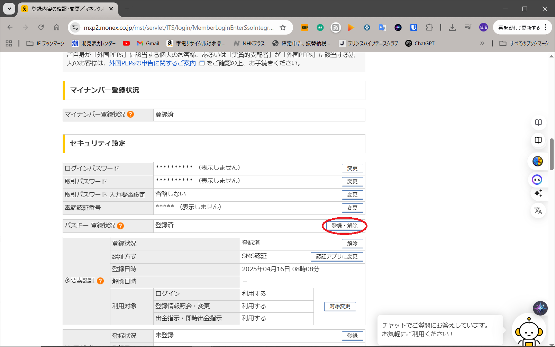Open the extensions puzzle icon
This screenshot has height=347, width=555.
pyautogui.click(x=429, y=28)
